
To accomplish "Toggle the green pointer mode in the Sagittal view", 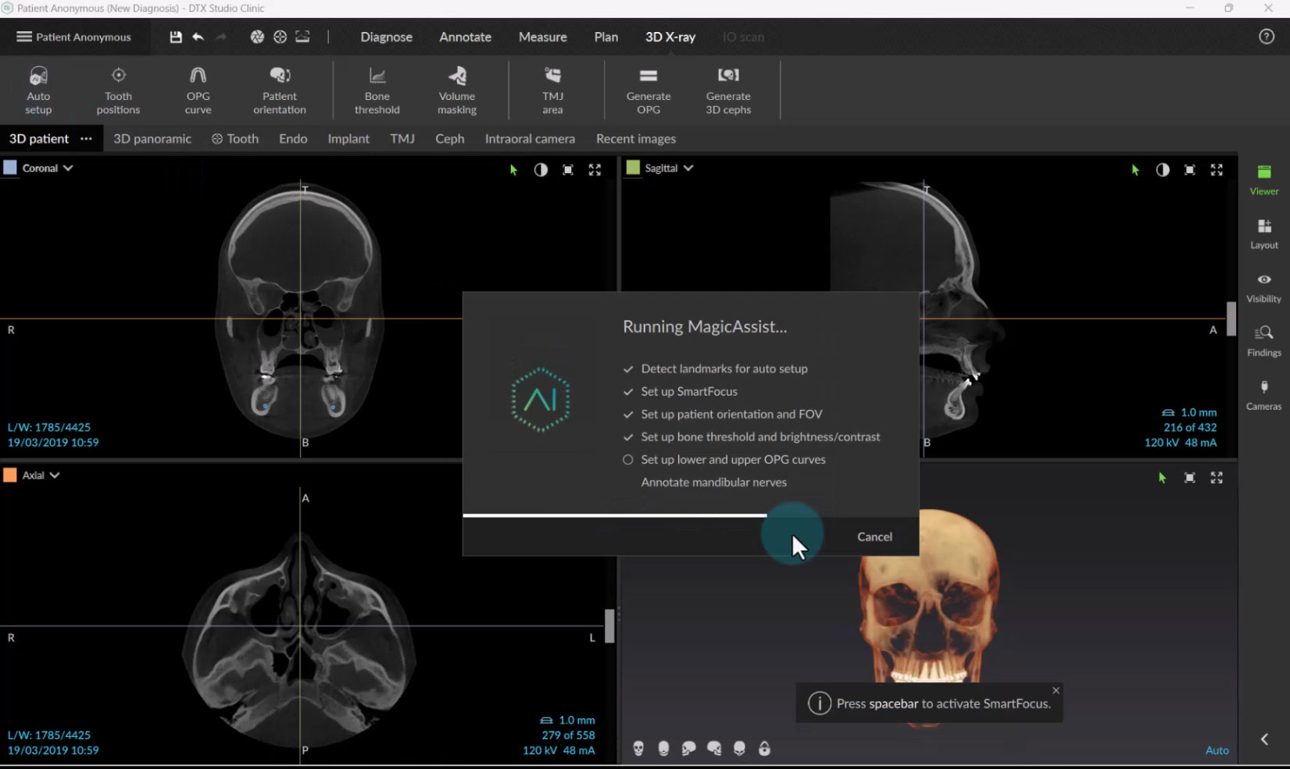I will (x=1135, y=169).
